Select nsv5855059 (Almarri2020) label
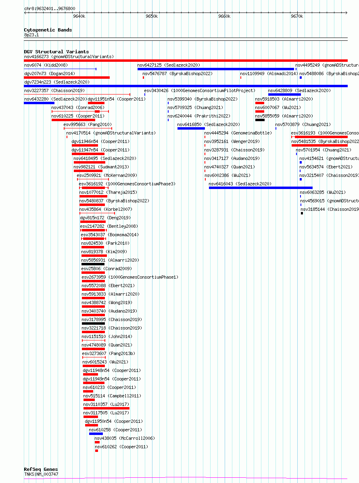Image resolution: width=359 pixels, height=483 pixels. [284, 116]
